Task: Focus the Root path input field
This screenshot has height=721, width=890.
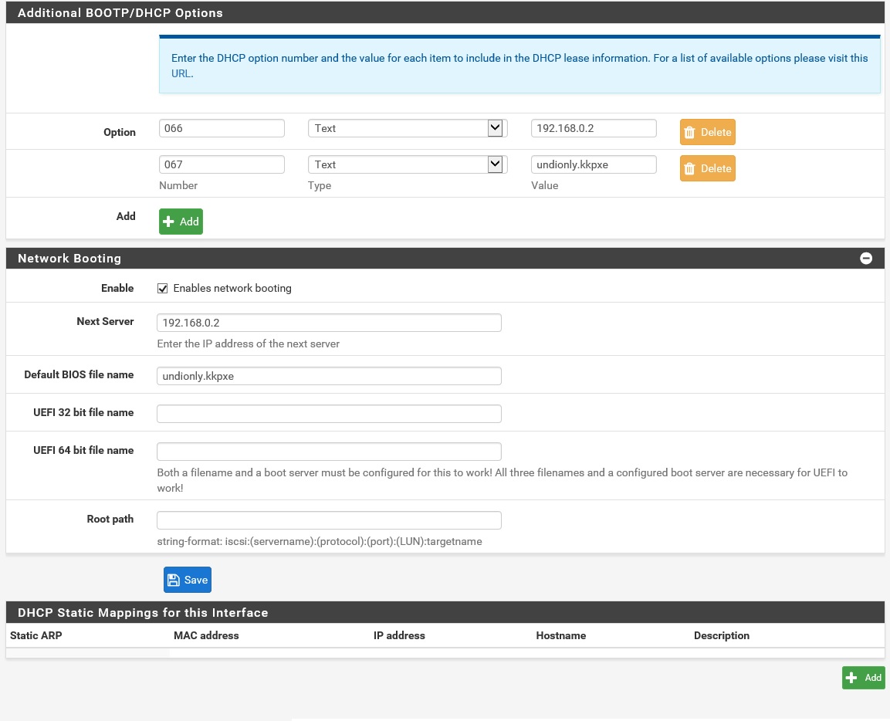Action: (329, 520)
